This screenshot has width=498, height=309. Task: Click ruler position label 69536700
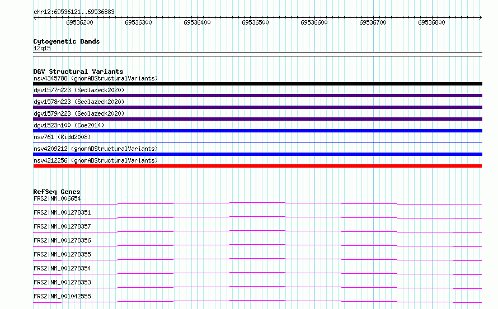373,22
